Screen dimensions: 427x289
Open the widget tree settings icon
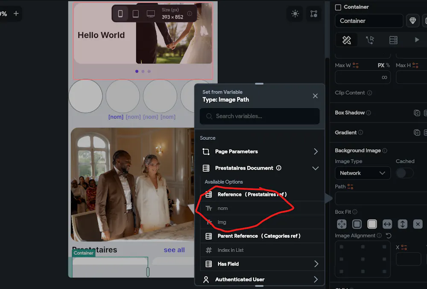314,14
